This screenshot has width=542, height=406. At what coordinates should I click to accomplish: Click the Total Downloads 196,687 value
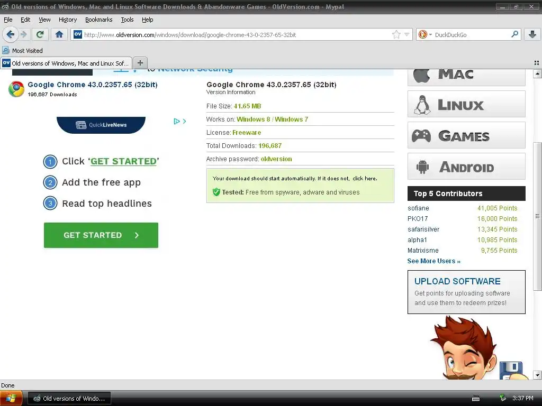tap(270, 146)
